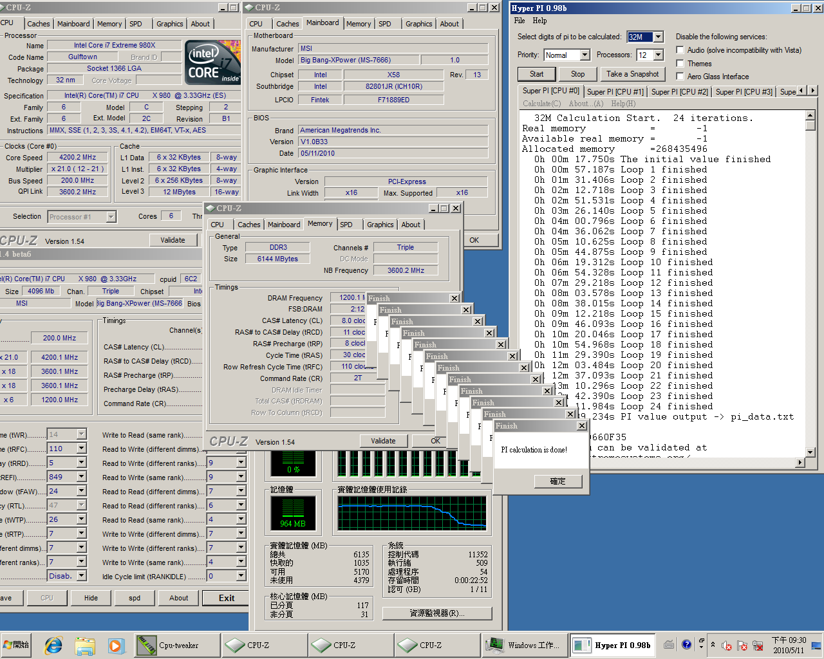This screenshot has height=659, width=824.
Task: Click the Hyper PI output scrollbar down arrow
Action: click(810, 452)
